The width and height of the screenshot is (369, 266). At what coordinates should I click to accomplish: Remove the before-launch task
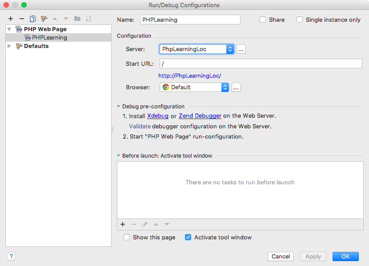tap(134, 224)
